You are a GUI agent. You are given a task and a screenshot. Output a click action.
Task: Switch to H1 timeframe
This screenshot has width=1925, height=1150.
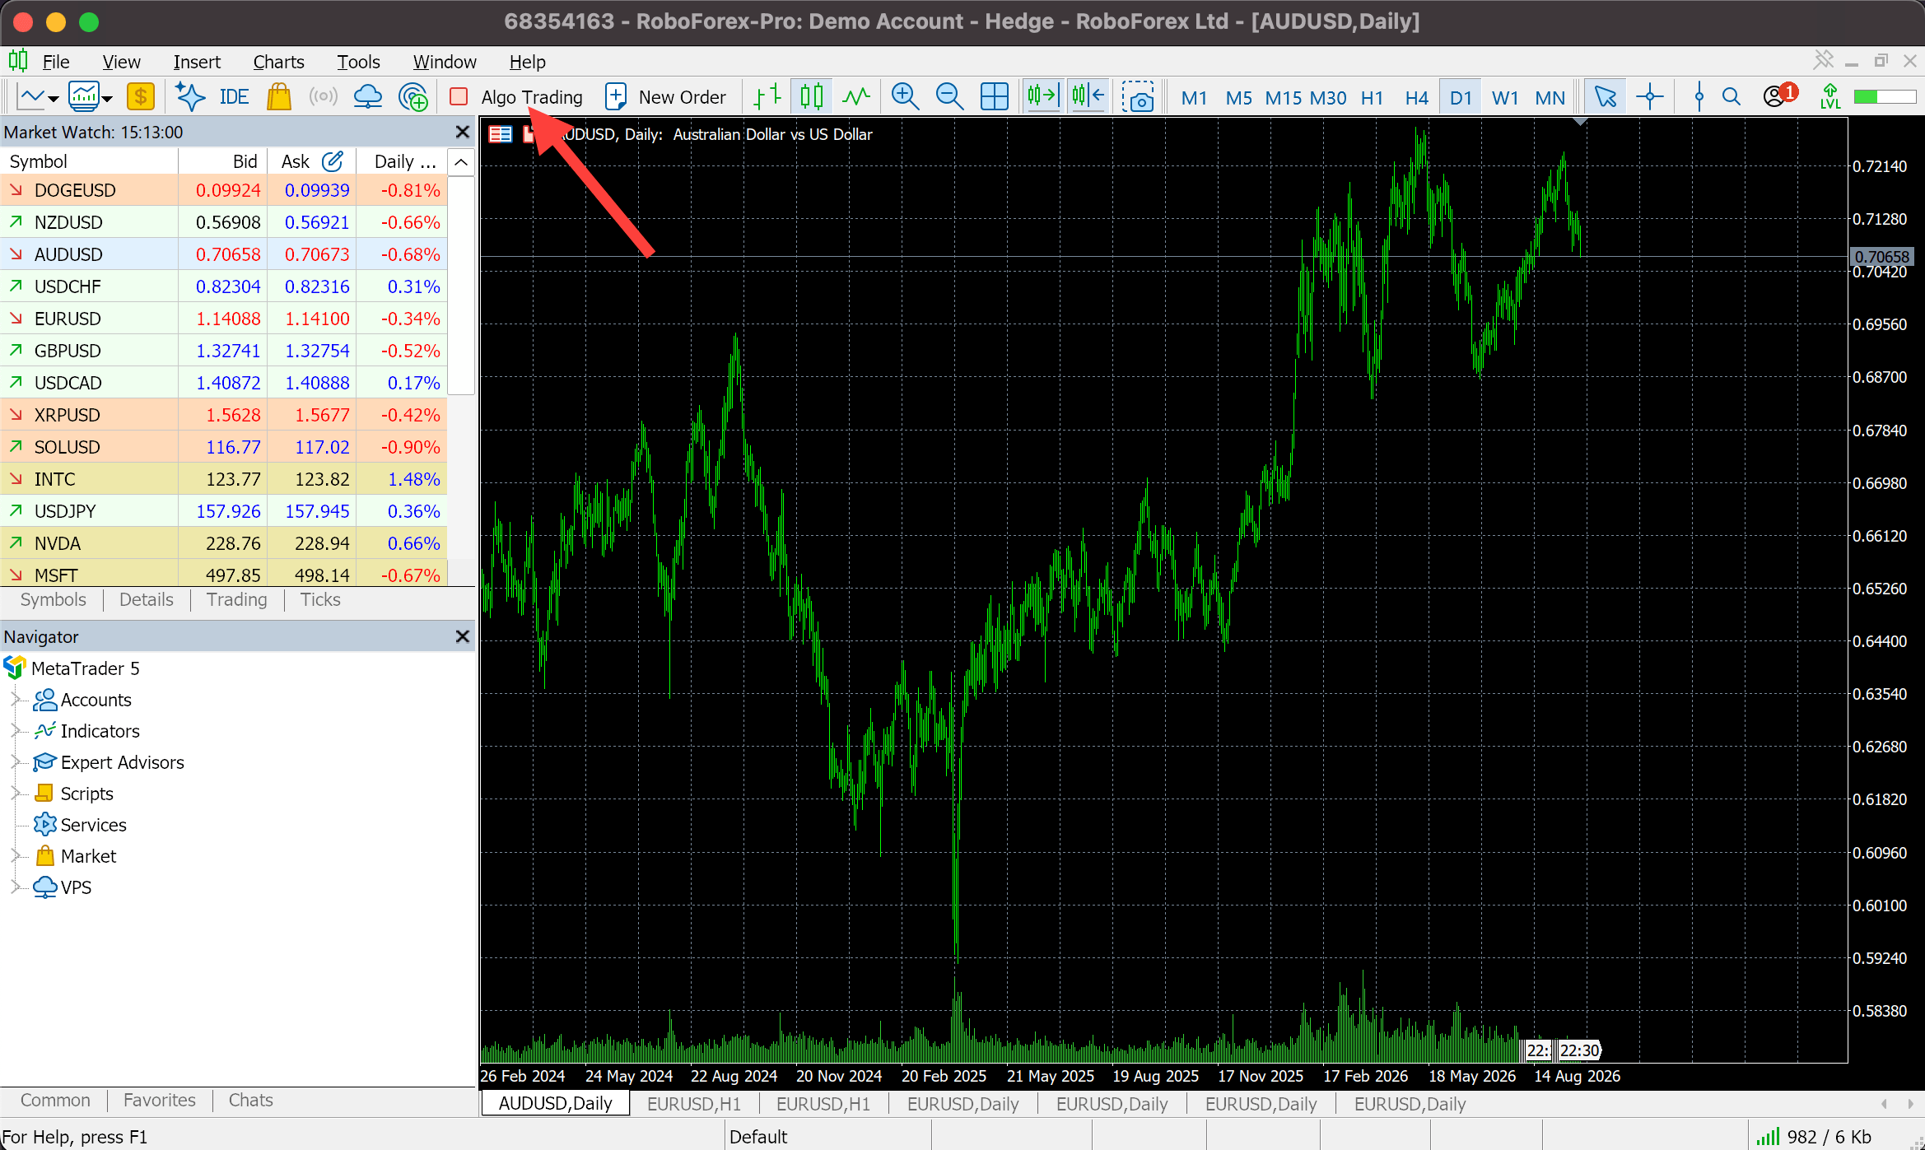tap(1372, 98)
